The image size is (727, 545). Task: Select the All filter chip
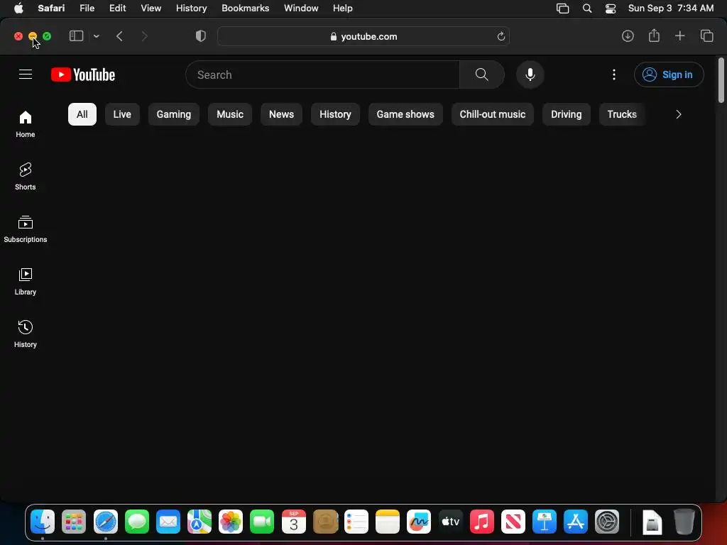[x=82, y=114]
